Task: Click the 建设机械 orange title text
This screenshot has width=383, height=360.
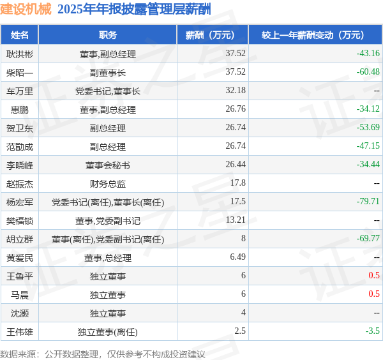Action: point(26,9)
